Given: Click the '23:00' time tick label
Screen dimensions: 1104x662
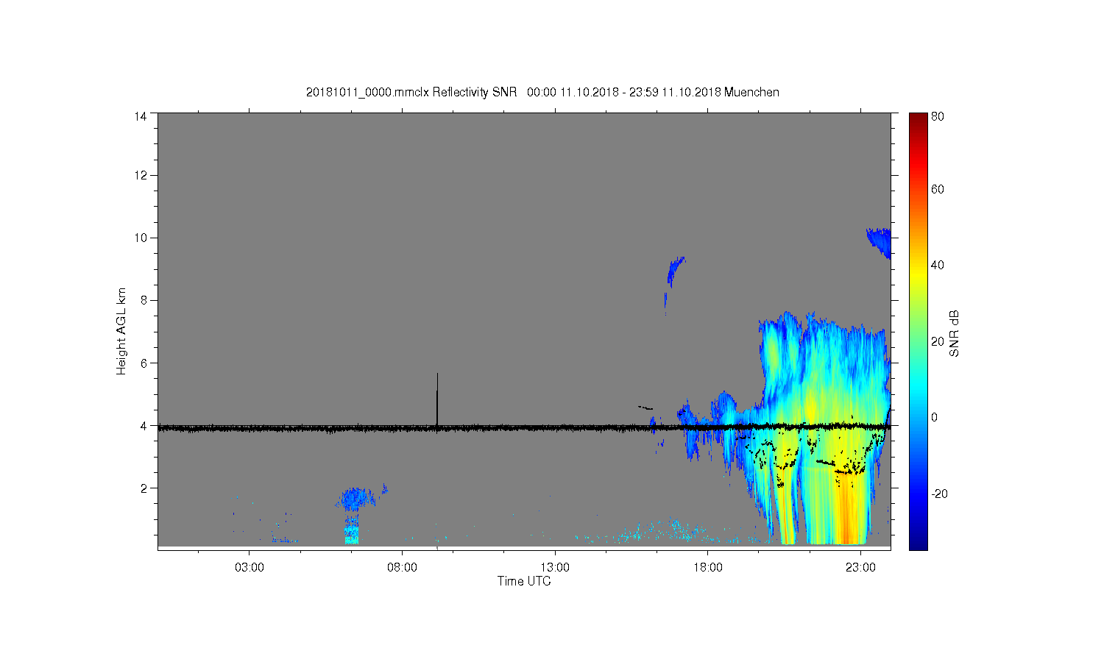Looking at the screenshot, I should pyautogui.click(x=860, y=568).
